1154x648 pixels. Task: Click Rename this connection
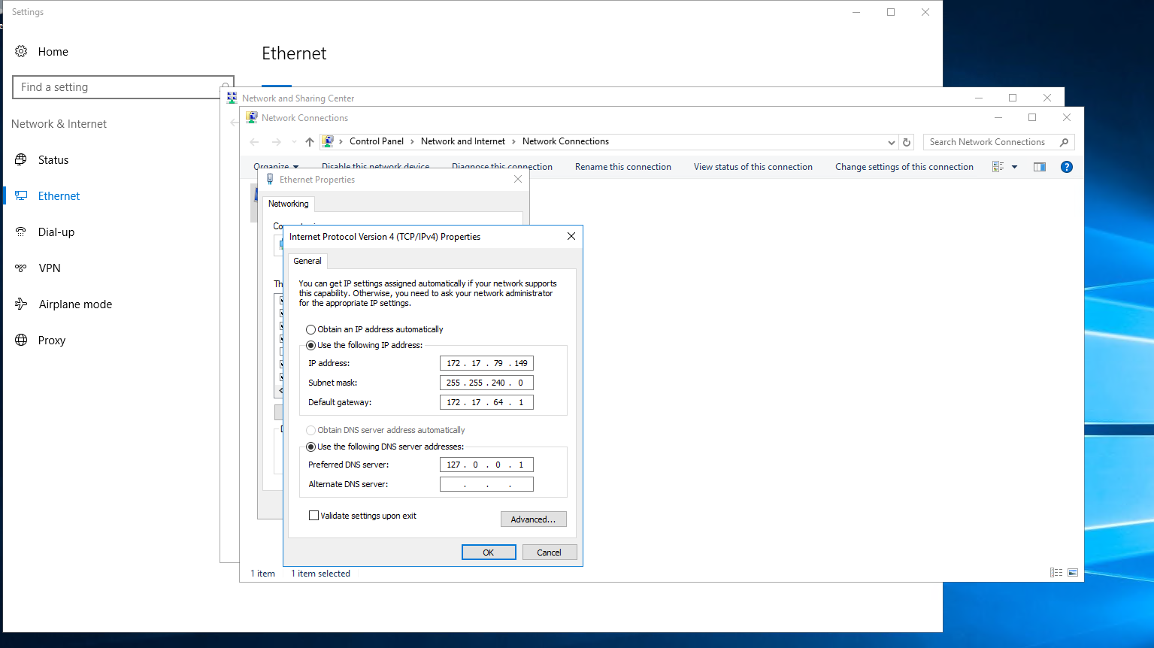[x=622, y=166]
